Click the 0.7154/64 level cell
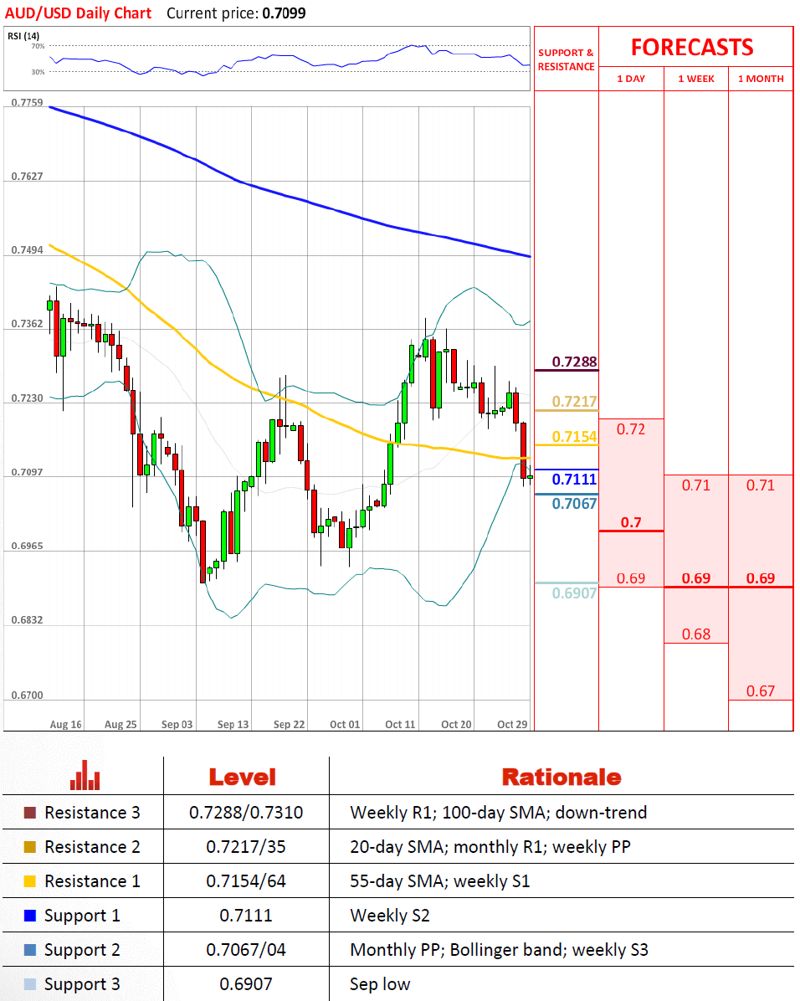This screenshot has height=1001, width=800. 246,881
